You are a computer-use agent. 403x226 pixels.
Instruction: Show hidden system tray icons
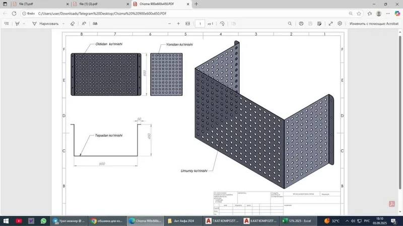click(x=347, y=221)
